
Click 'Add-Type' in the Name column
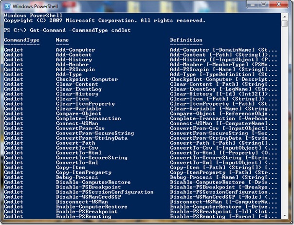(x=69, y=75)
